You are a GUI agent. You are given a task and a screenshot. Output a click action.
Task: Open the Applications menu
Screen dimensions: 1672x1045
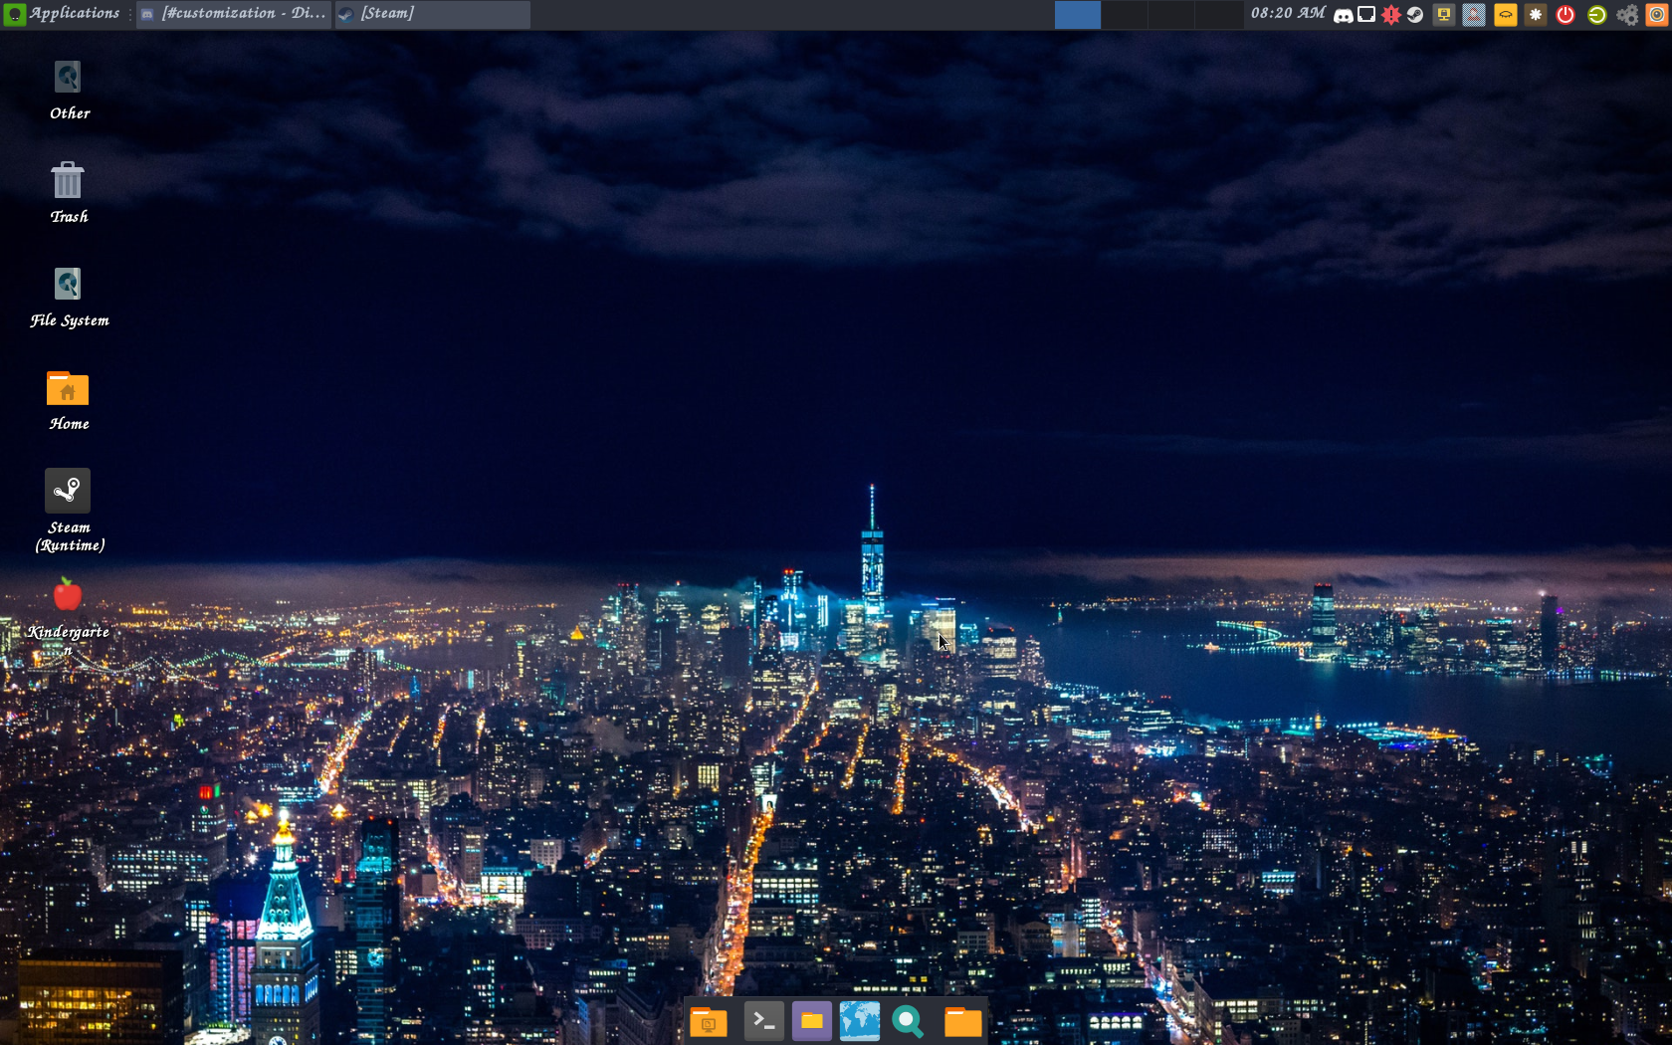(63, 14)
